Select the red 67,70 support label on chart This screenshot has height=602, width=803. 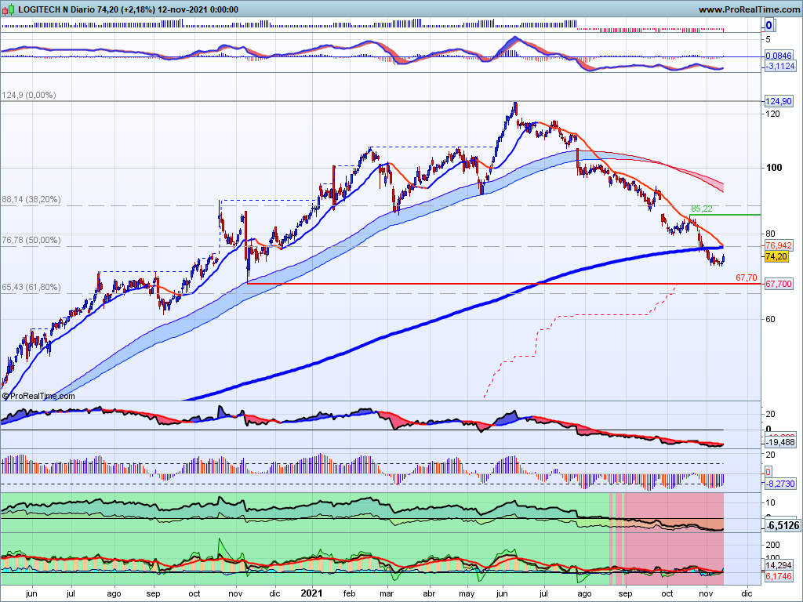(x=747, y=277)
